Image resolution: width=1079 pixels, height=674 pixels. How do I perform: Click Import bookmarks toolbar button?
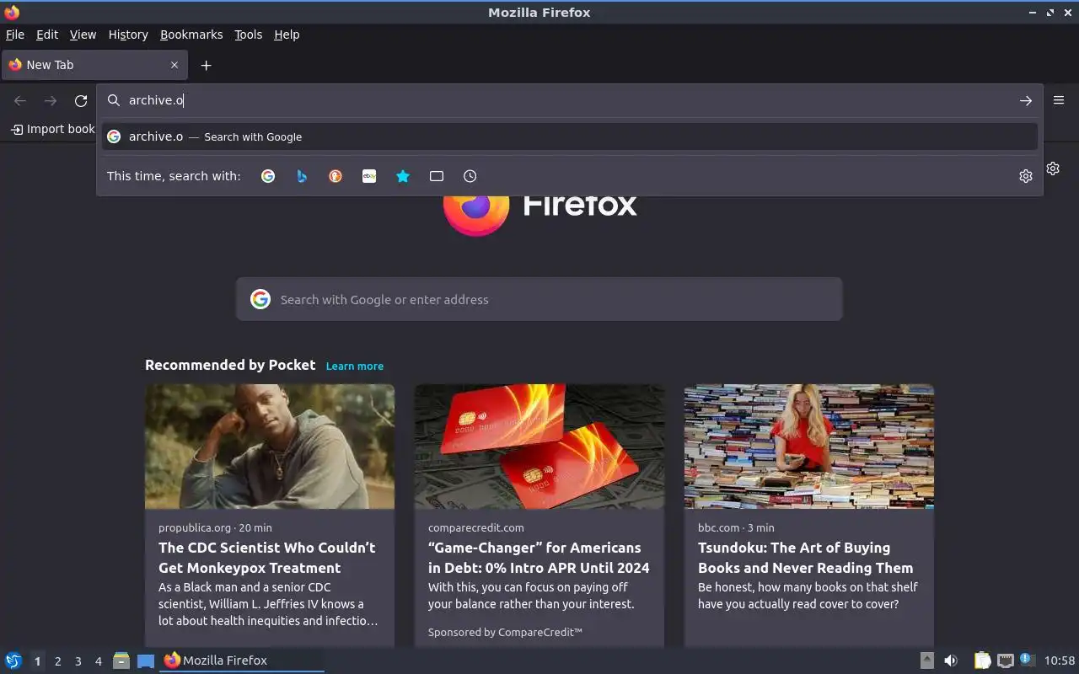point(52,129)
